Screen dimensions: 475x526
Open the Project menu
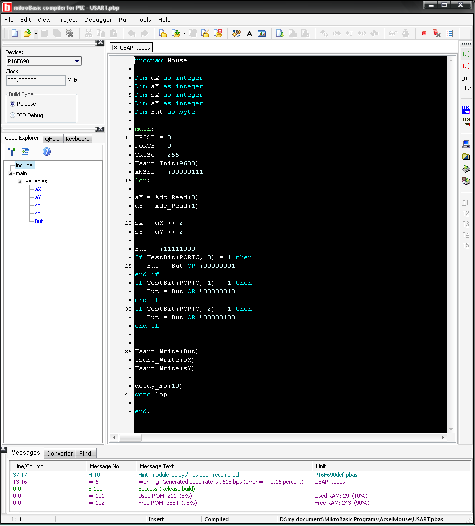[67, 20]
